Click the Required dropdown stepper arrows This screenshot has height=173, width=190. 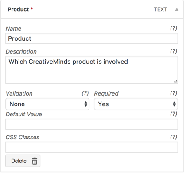click(x=174, y=104)
